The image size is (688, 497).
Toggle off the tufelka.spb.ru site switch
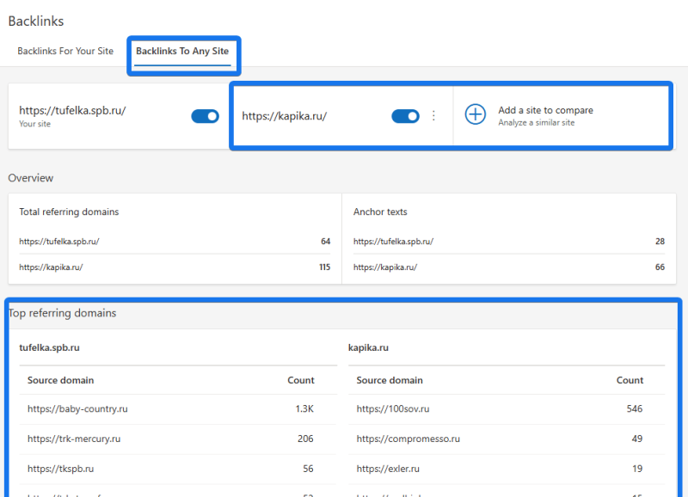pos(205,116)
